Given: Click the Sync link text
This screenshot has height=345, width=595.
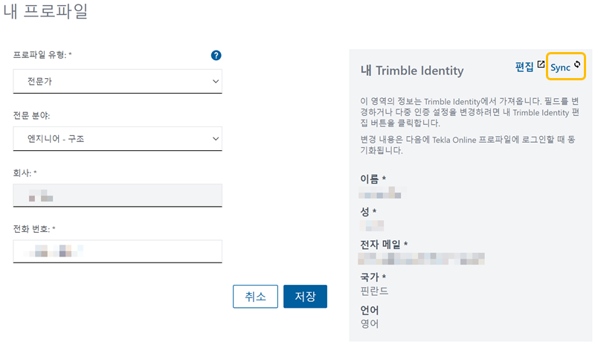Looking at the screenshot, I should pos(560,68).
